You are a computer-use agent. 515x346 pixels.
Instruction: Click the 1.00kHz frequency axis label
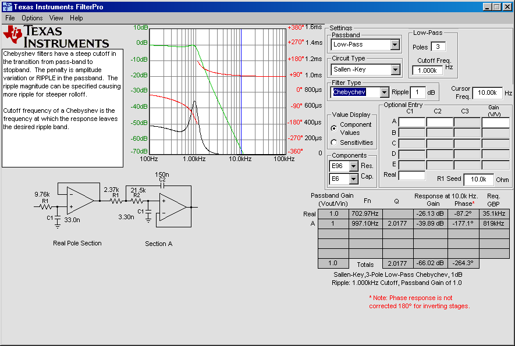[194, 159]
